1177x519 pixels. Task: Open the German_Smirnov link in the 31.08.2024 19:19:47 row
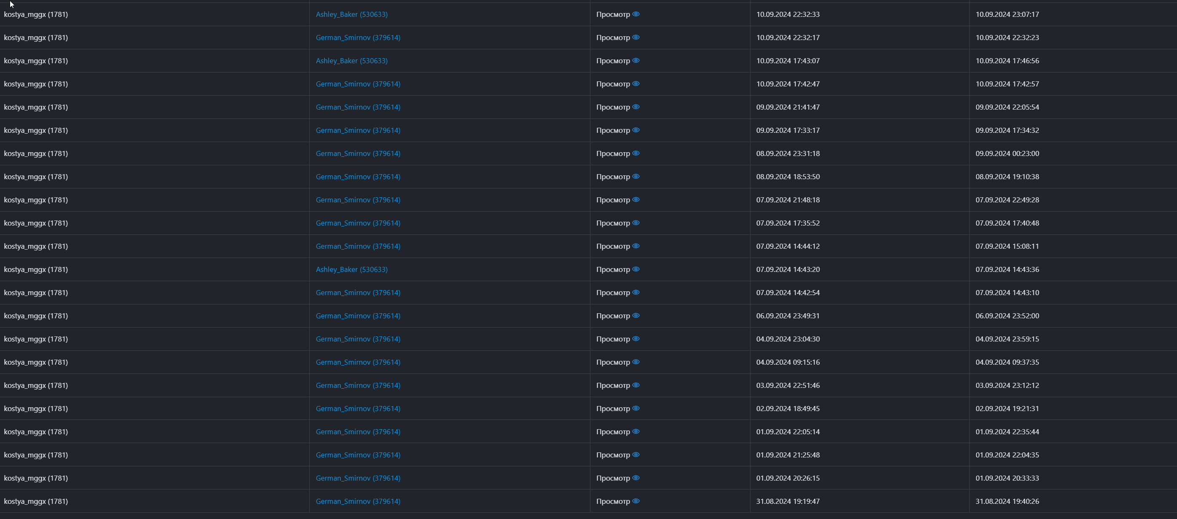coord(358,502)
